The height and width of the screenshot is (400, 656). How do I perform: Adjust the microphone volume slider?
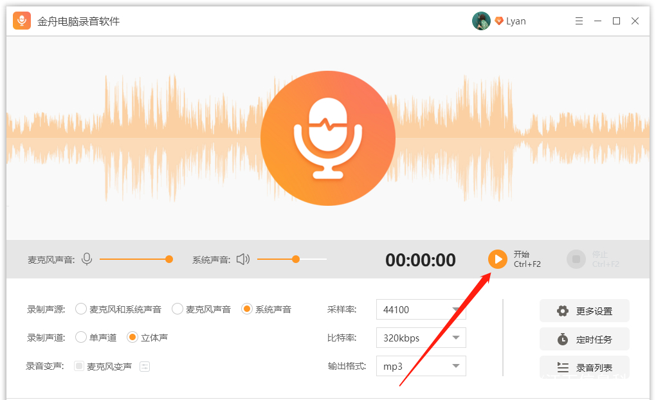point(136,259)
